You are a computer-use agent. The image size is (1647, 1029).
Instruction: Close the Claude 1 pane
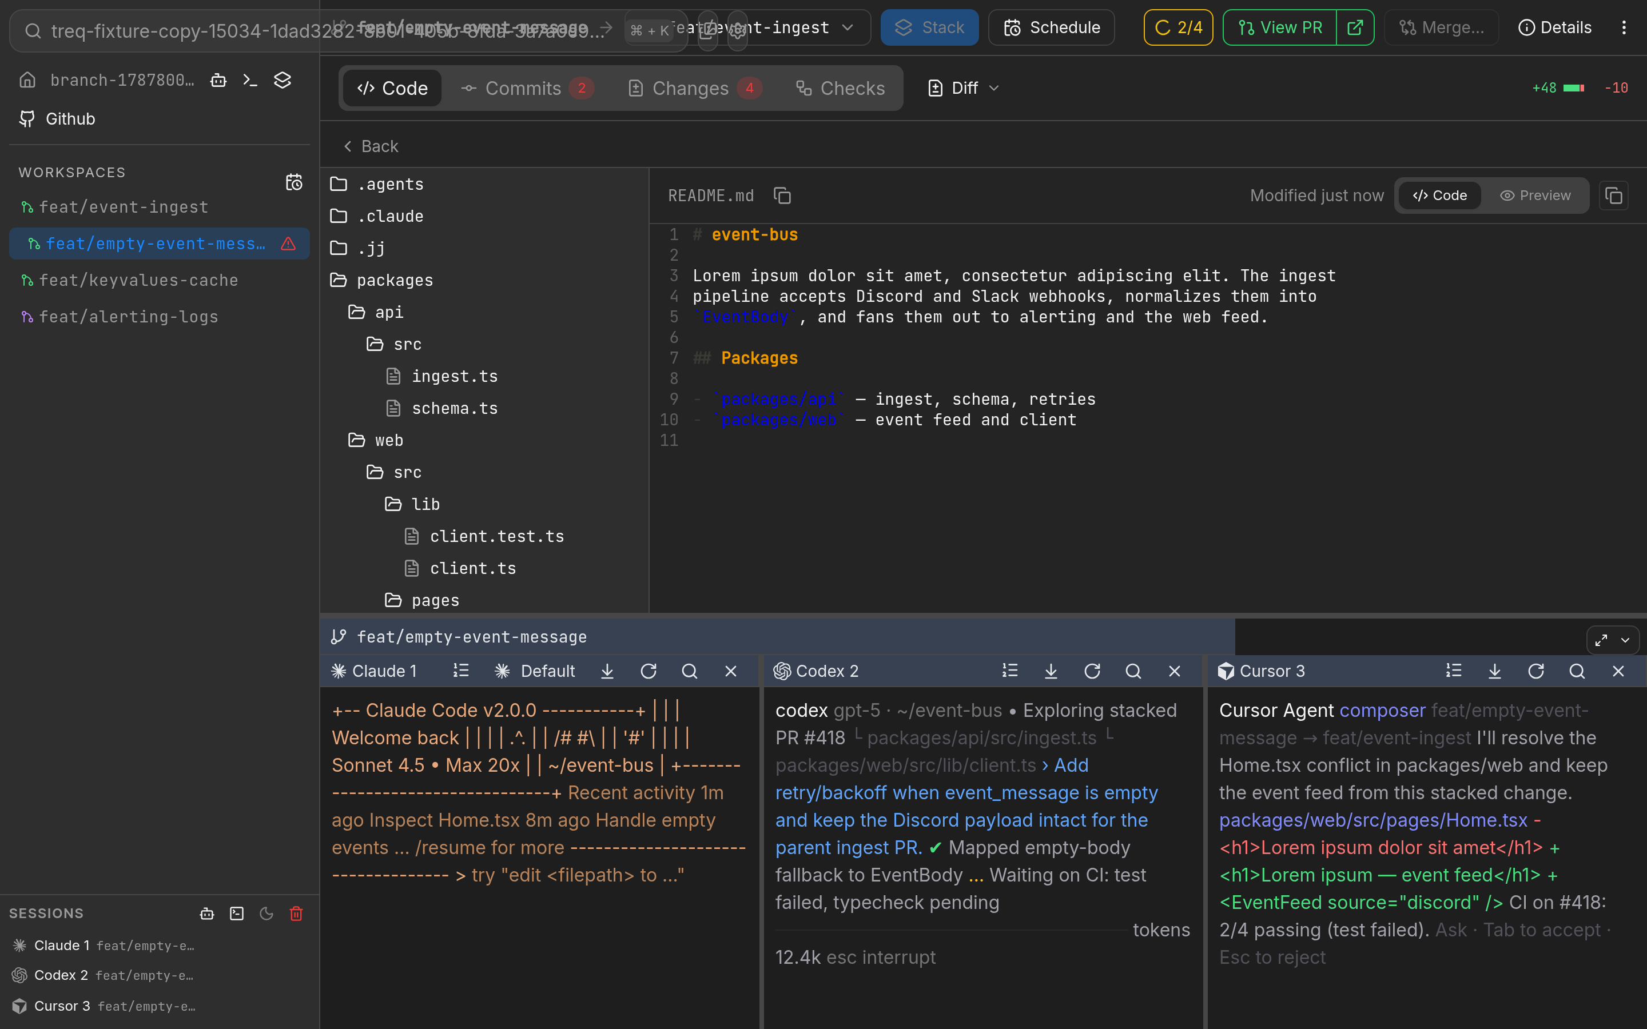tap(731, 671)
